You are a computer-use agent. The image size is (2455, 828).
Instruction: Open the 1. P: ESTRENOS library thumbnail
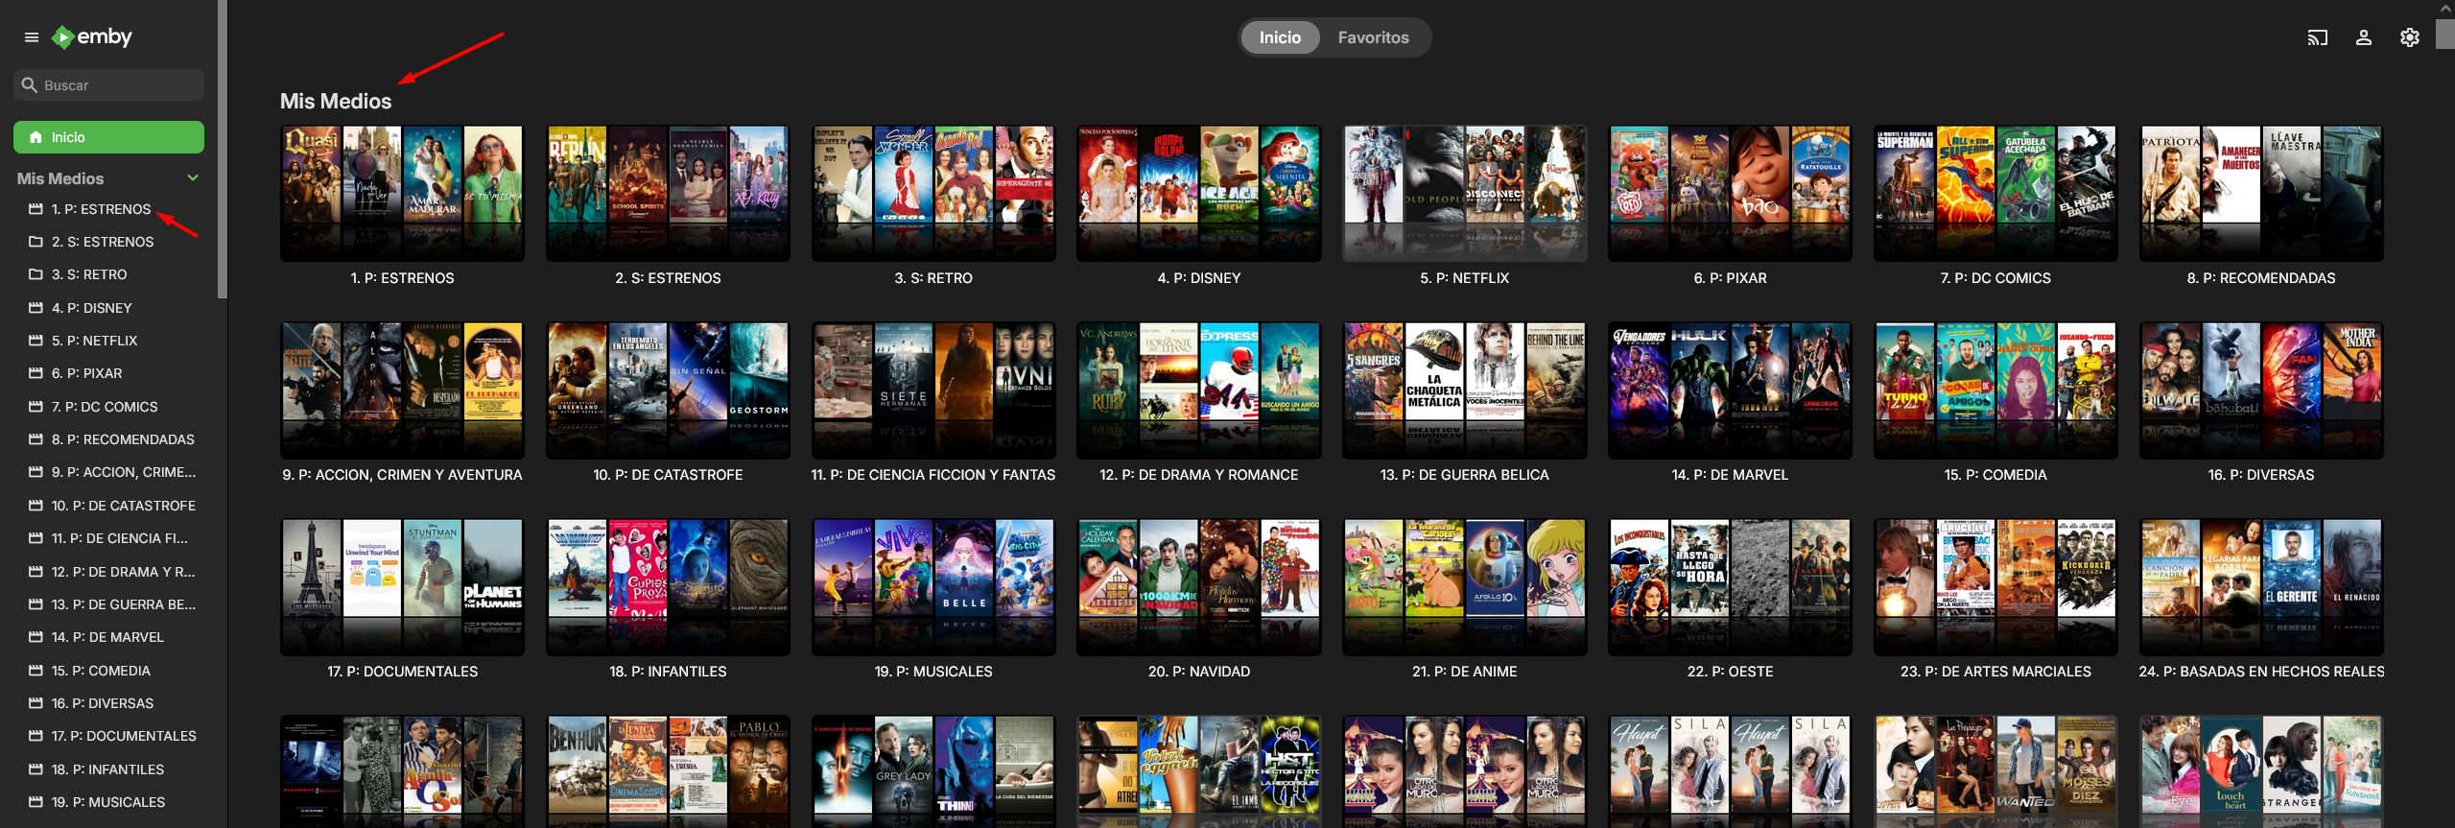402,193
